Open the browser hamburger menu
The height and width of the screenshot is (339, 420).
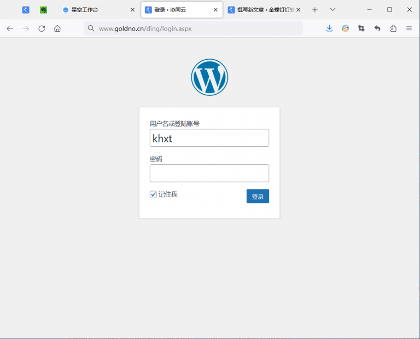[409, 28]
